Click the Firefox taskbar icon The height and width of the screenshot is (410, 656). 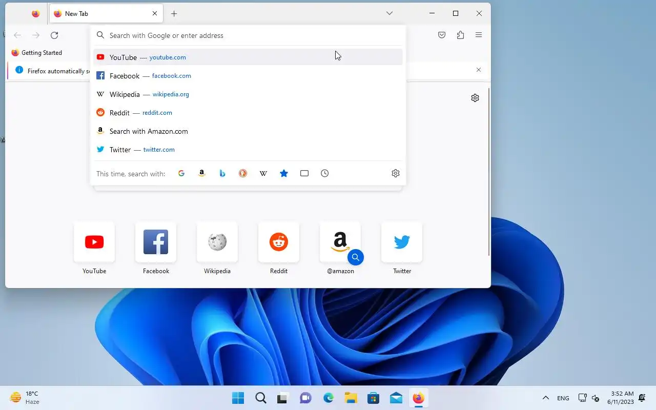[x=419, y=398]
